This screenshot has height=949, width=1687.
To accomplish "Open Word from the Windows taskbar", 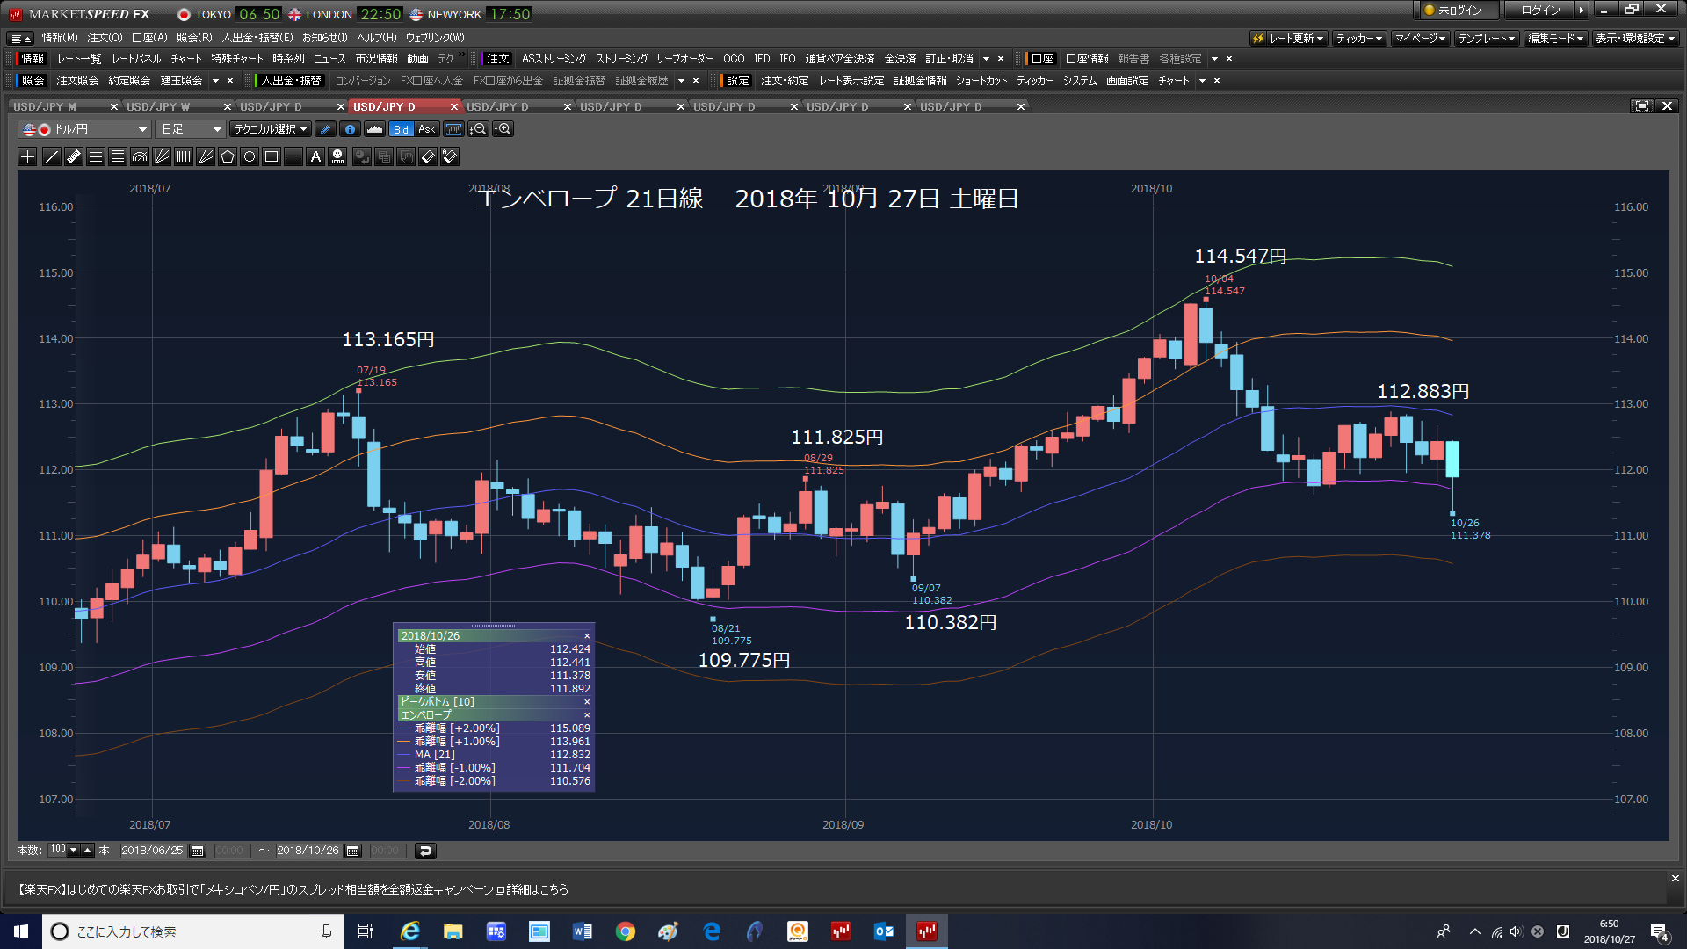I will pyautogui.click(x=583, y=931).
